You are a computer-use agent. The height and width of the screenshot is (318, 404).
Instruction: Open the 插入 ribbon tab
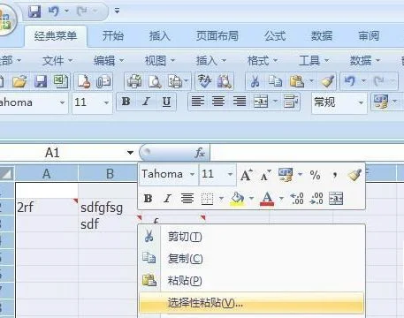[159, 36]
